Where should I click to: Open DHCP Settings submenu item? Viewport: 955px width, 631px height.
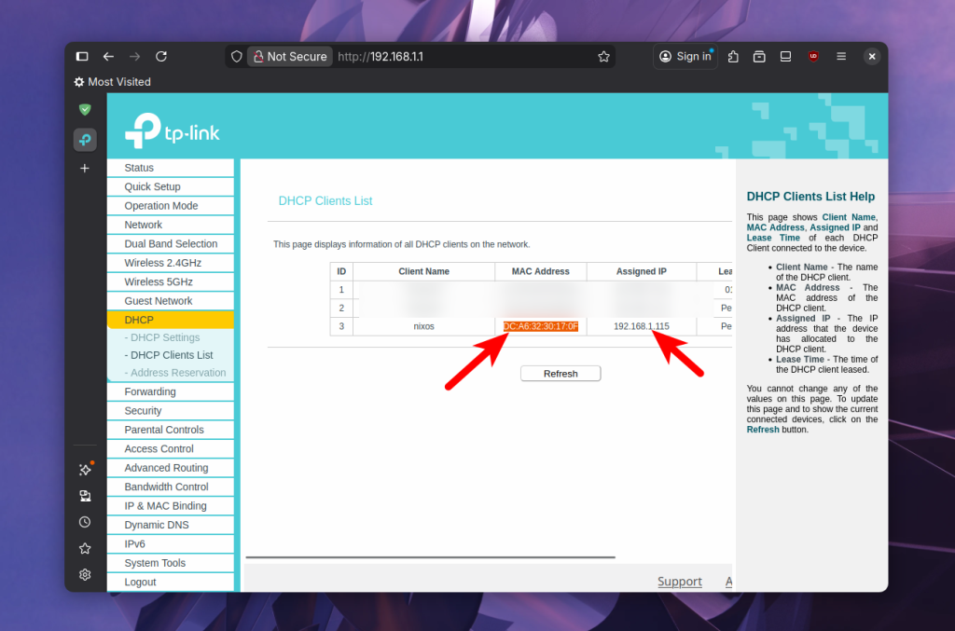click(165, 337)
